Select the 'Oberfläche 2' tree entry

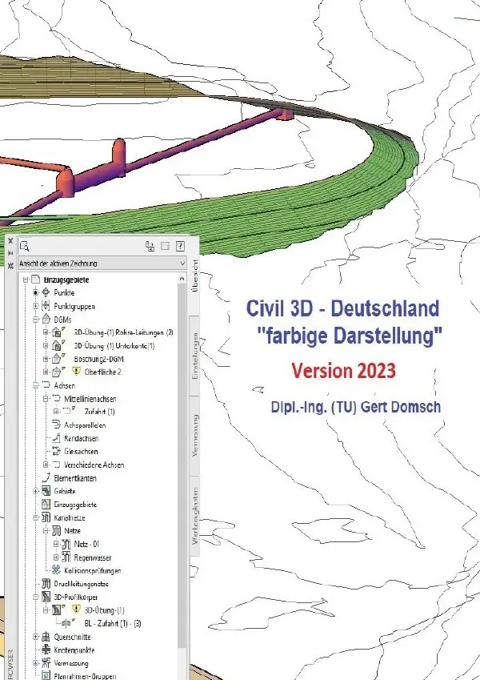coord(102,372)
